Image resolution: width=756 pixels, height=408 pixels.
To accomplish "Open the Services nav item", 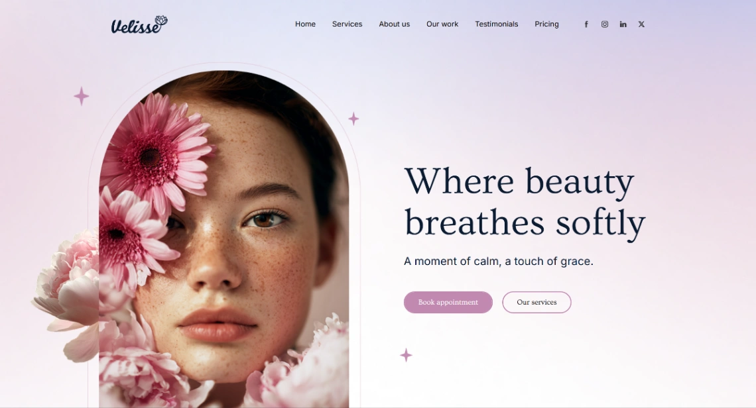I will [347, 24].
